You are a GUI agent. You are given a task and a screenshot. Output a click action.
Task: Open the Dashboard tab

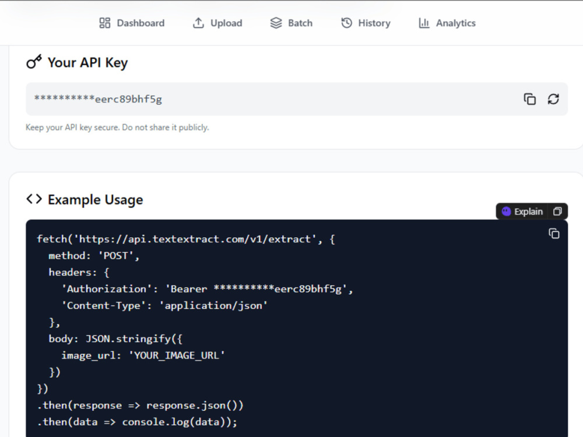(132, 23)
